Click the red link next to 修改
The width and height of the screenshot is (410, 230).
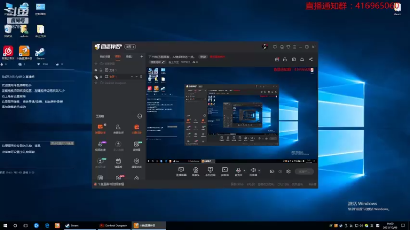217,57
